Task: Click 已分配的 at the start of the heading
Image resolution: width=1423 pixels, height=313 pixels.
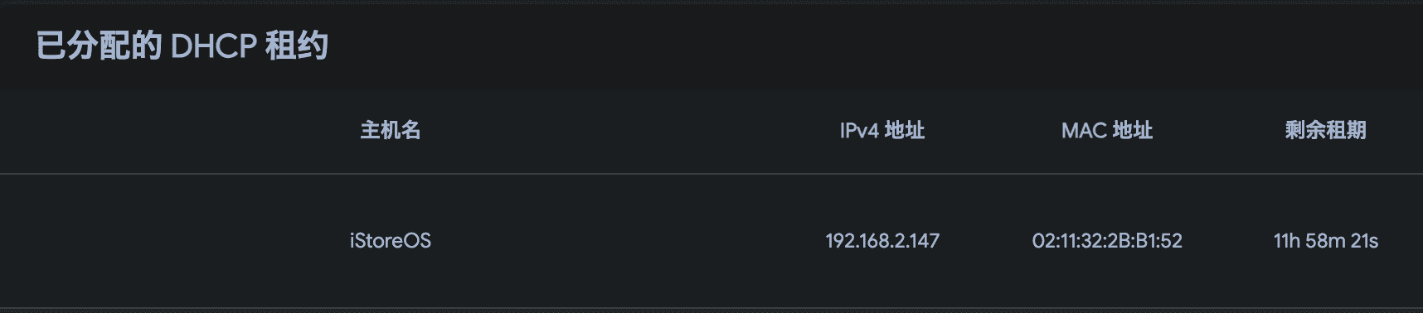Action: (99, 46)
